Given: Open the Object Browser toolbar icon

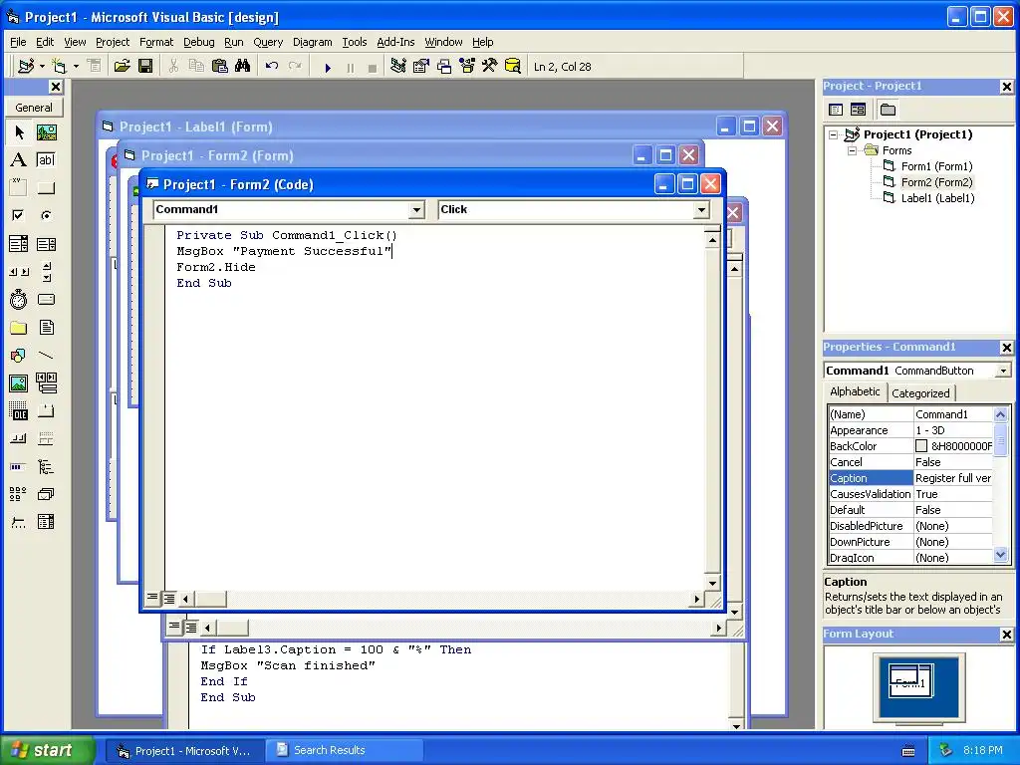Looking at the screenshot, I should coord(467,66).
